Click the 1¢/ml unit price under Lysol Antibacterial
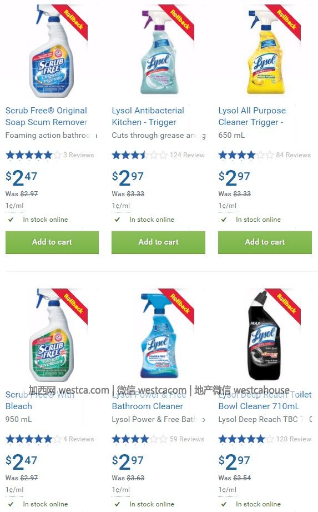Image resolution: width=318 pixels, height=512 pixels. (120, 206)
